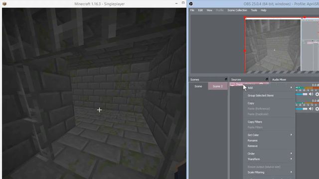
Task: Open first audio channel gear settings
Action: (x=317, y=94)
